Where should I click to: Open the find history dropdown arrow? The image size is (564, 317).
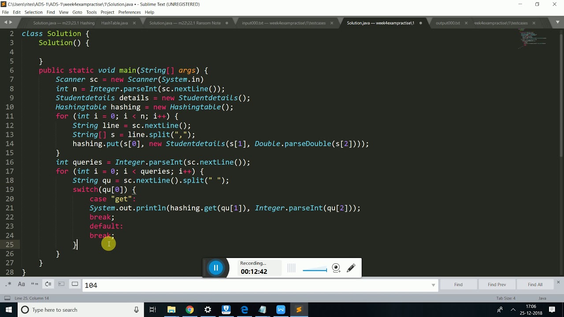[434, 285]
